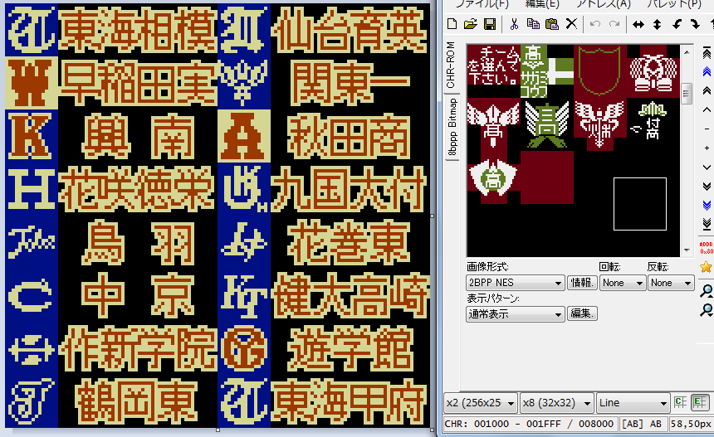Open the ファイル(F) menu
Viewport: 714px width, 437px height.
[482, 4]
